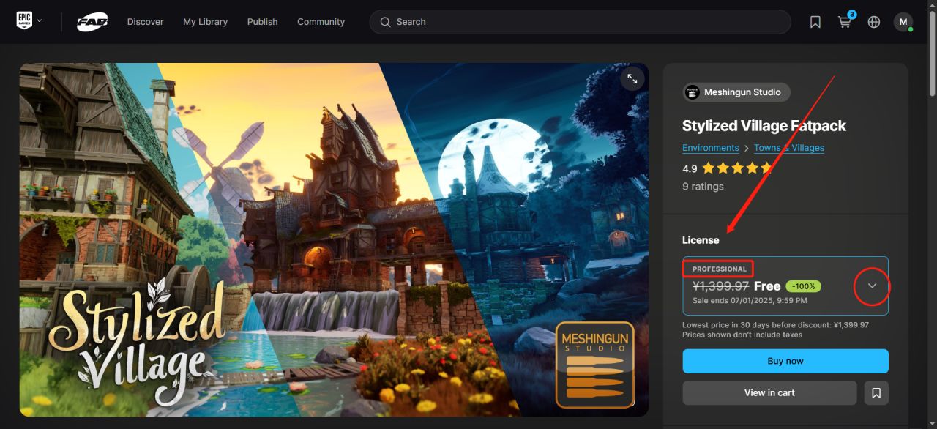Open saved items bookmark icon in header

click(815, 22)
